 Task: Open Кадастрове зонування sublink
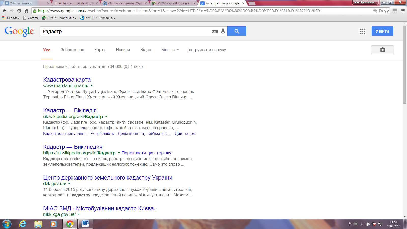coord(65,133)
